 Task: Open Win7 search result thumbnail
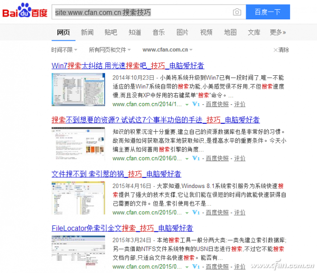(78, 90)
